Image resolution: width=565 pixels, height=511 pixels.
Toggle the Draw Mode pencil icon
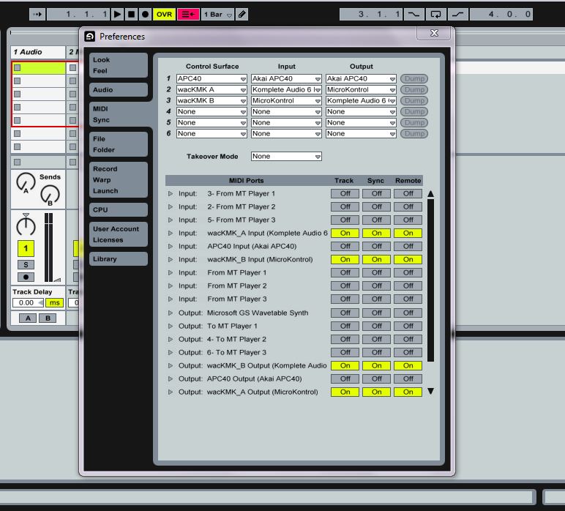pos(242,15)
